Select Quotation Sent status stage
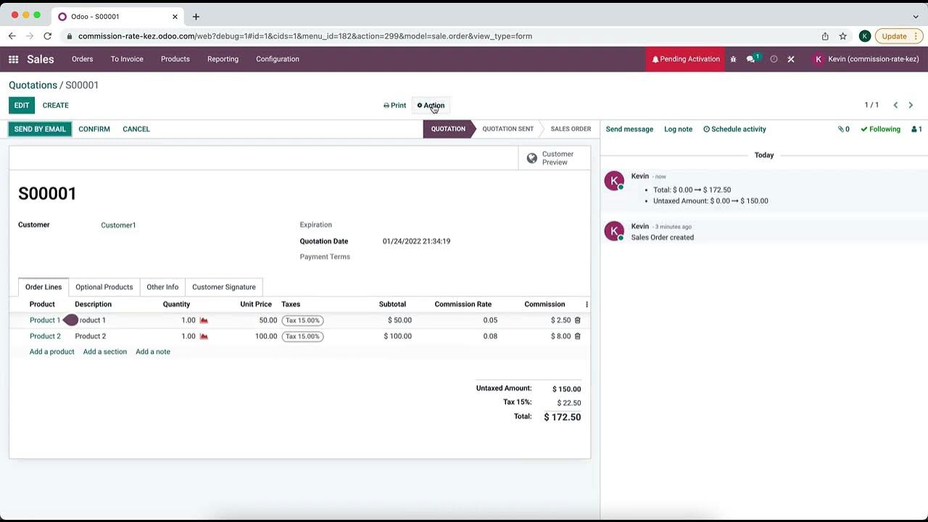The image size is (928, 522). (x=508, y=129)
